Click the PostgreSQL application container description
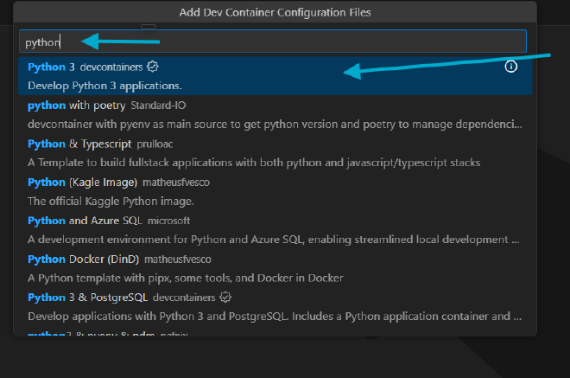Image resolution: width=570 pixels, height=378 pixels. click(275, 317)
